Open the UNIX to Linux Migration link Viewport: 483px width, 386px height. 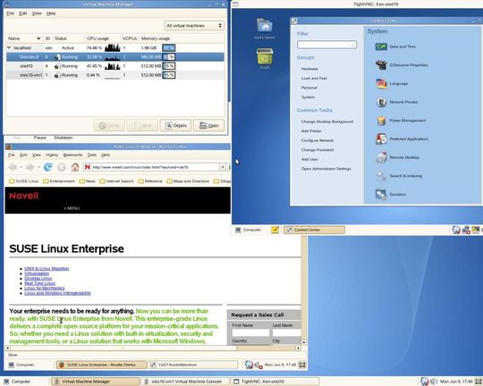tap(47, 268)
